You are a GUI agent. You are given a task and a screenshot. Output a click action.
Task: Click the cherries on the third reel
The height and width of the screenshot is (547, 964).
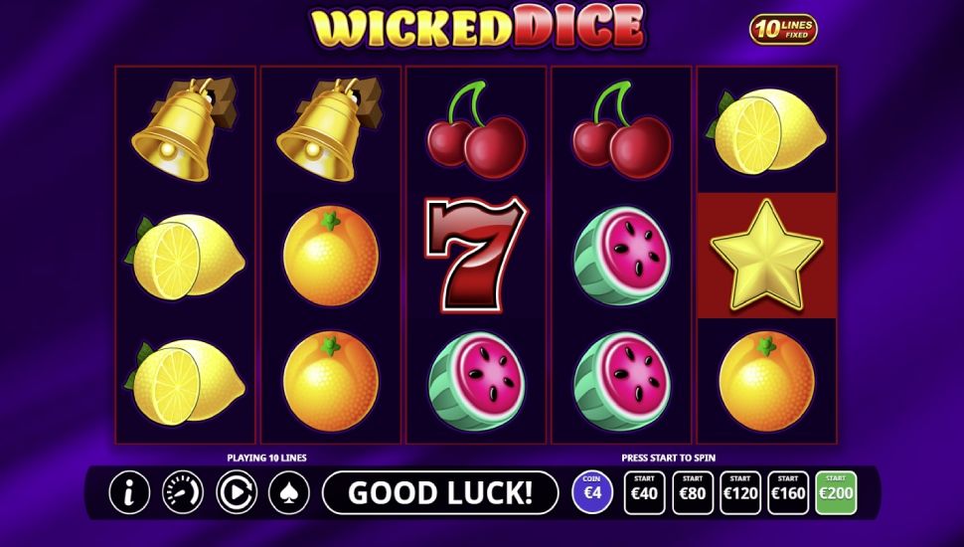[476, 129]
